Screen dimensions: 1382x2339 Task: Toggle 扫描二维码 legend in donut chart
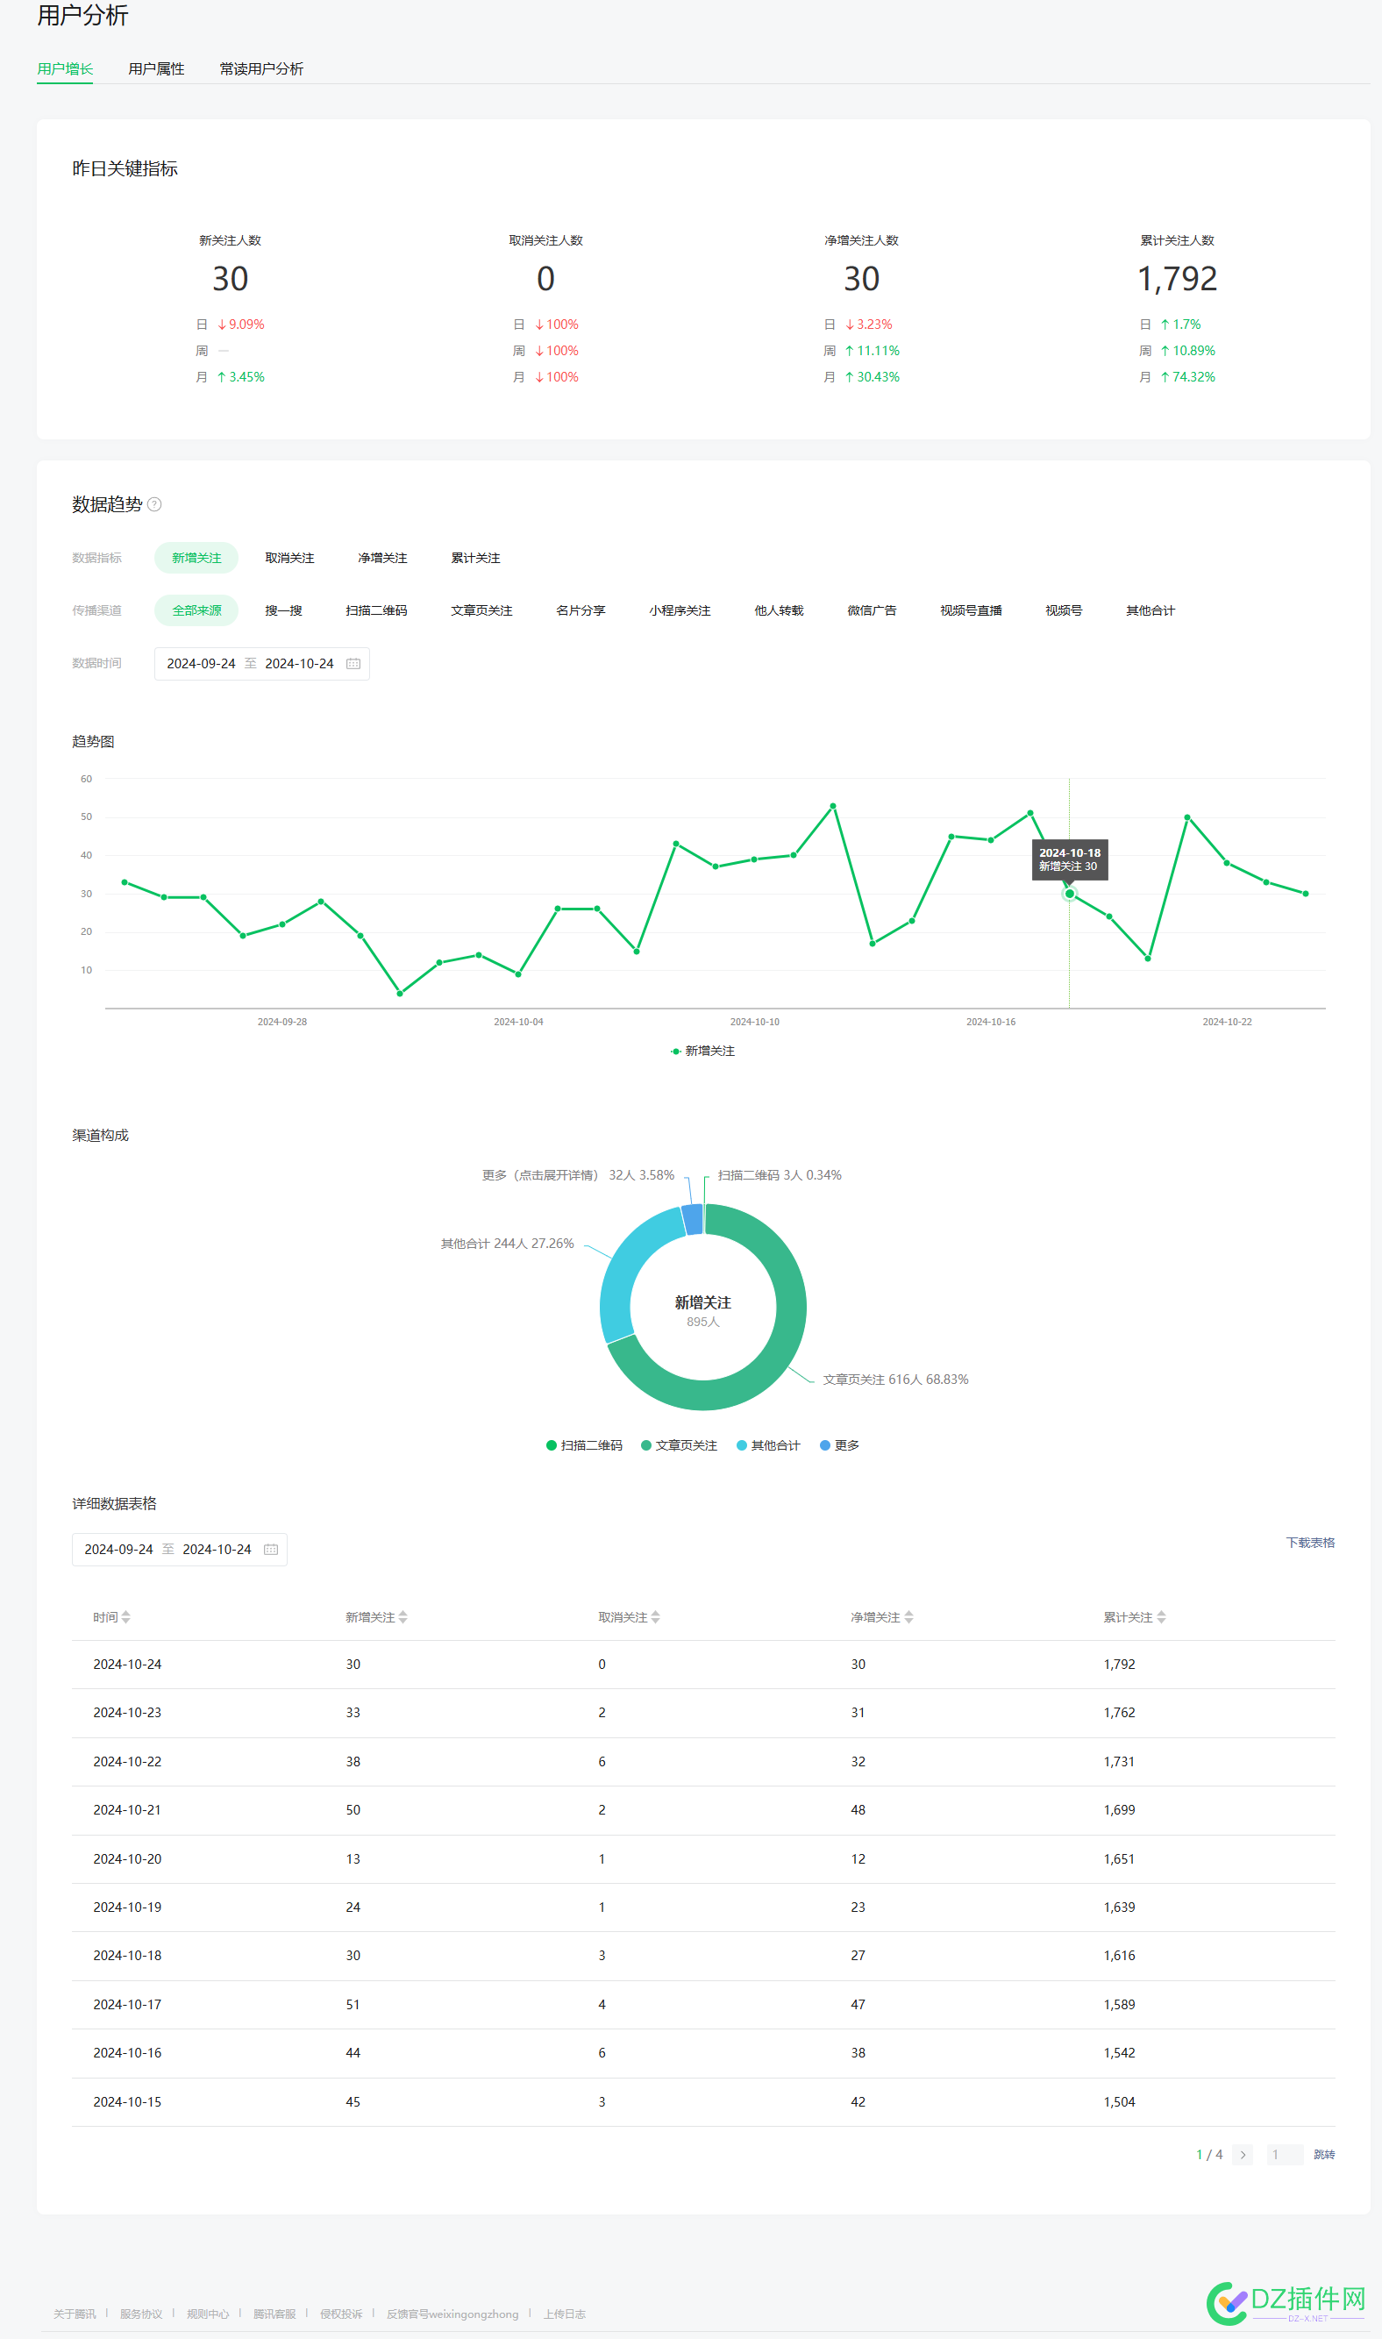584,1445
